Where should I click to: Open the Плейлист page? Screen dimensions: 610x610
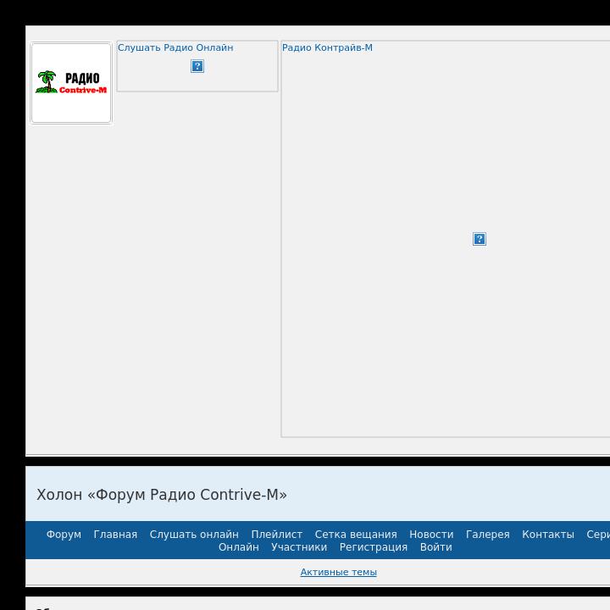tap(277, 534)
